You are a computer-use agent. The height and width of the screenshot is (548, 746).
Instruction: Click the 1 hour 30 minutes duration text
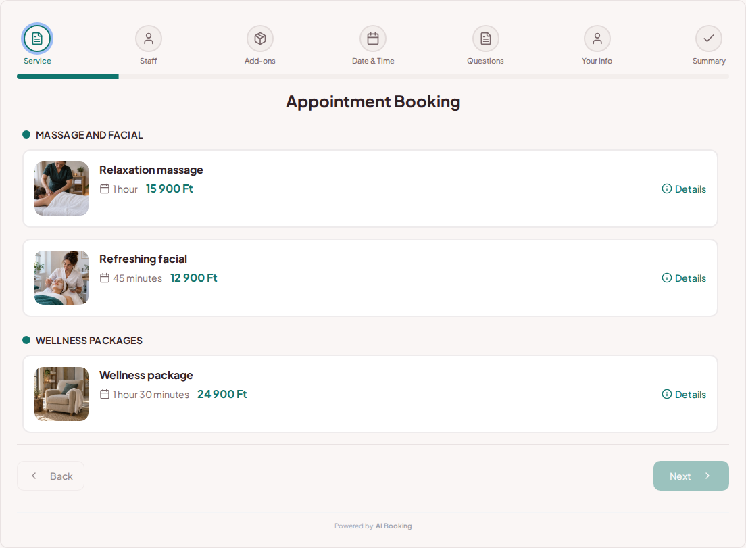click(x=151, y=395)
